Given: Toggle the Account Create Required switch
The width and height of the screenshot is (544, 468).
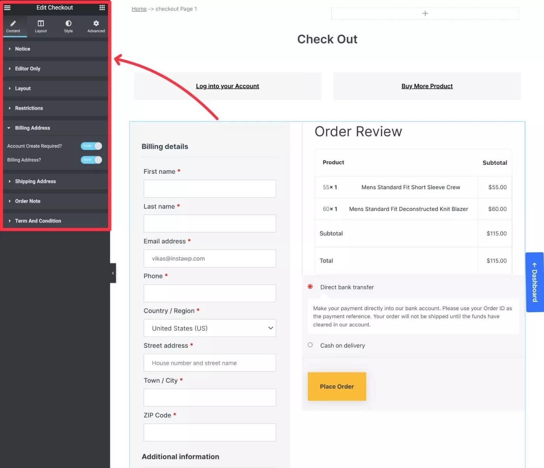Looking at the screenshot, I should pos(91,146).
